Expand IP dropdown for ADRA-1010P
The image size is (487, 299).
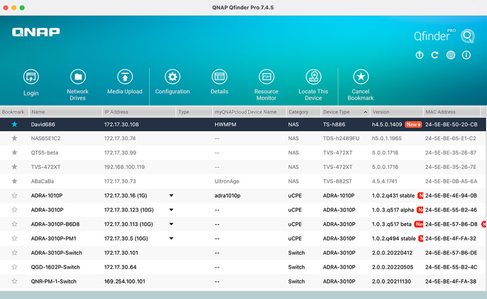pos(171,196)
